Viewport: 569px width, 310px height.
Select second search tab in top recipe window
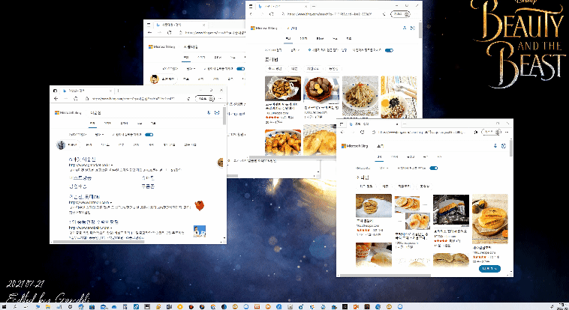tap(303, 38)
